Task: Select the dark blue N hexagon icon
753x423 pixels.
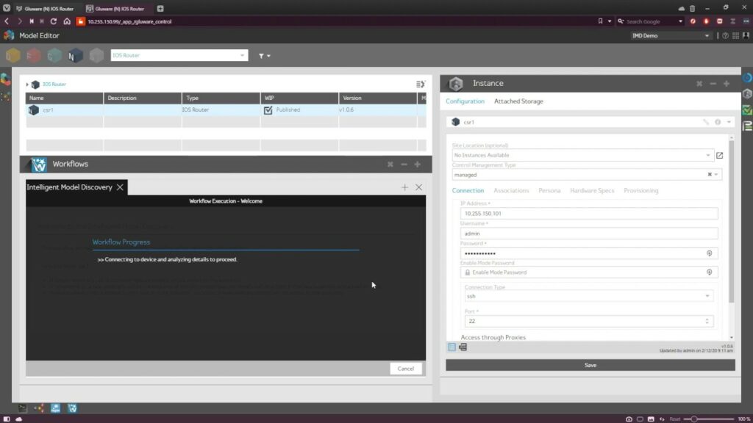Action: click(74, 55)
